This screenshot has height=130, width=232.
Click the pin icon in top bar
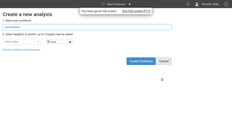(188, 4)
